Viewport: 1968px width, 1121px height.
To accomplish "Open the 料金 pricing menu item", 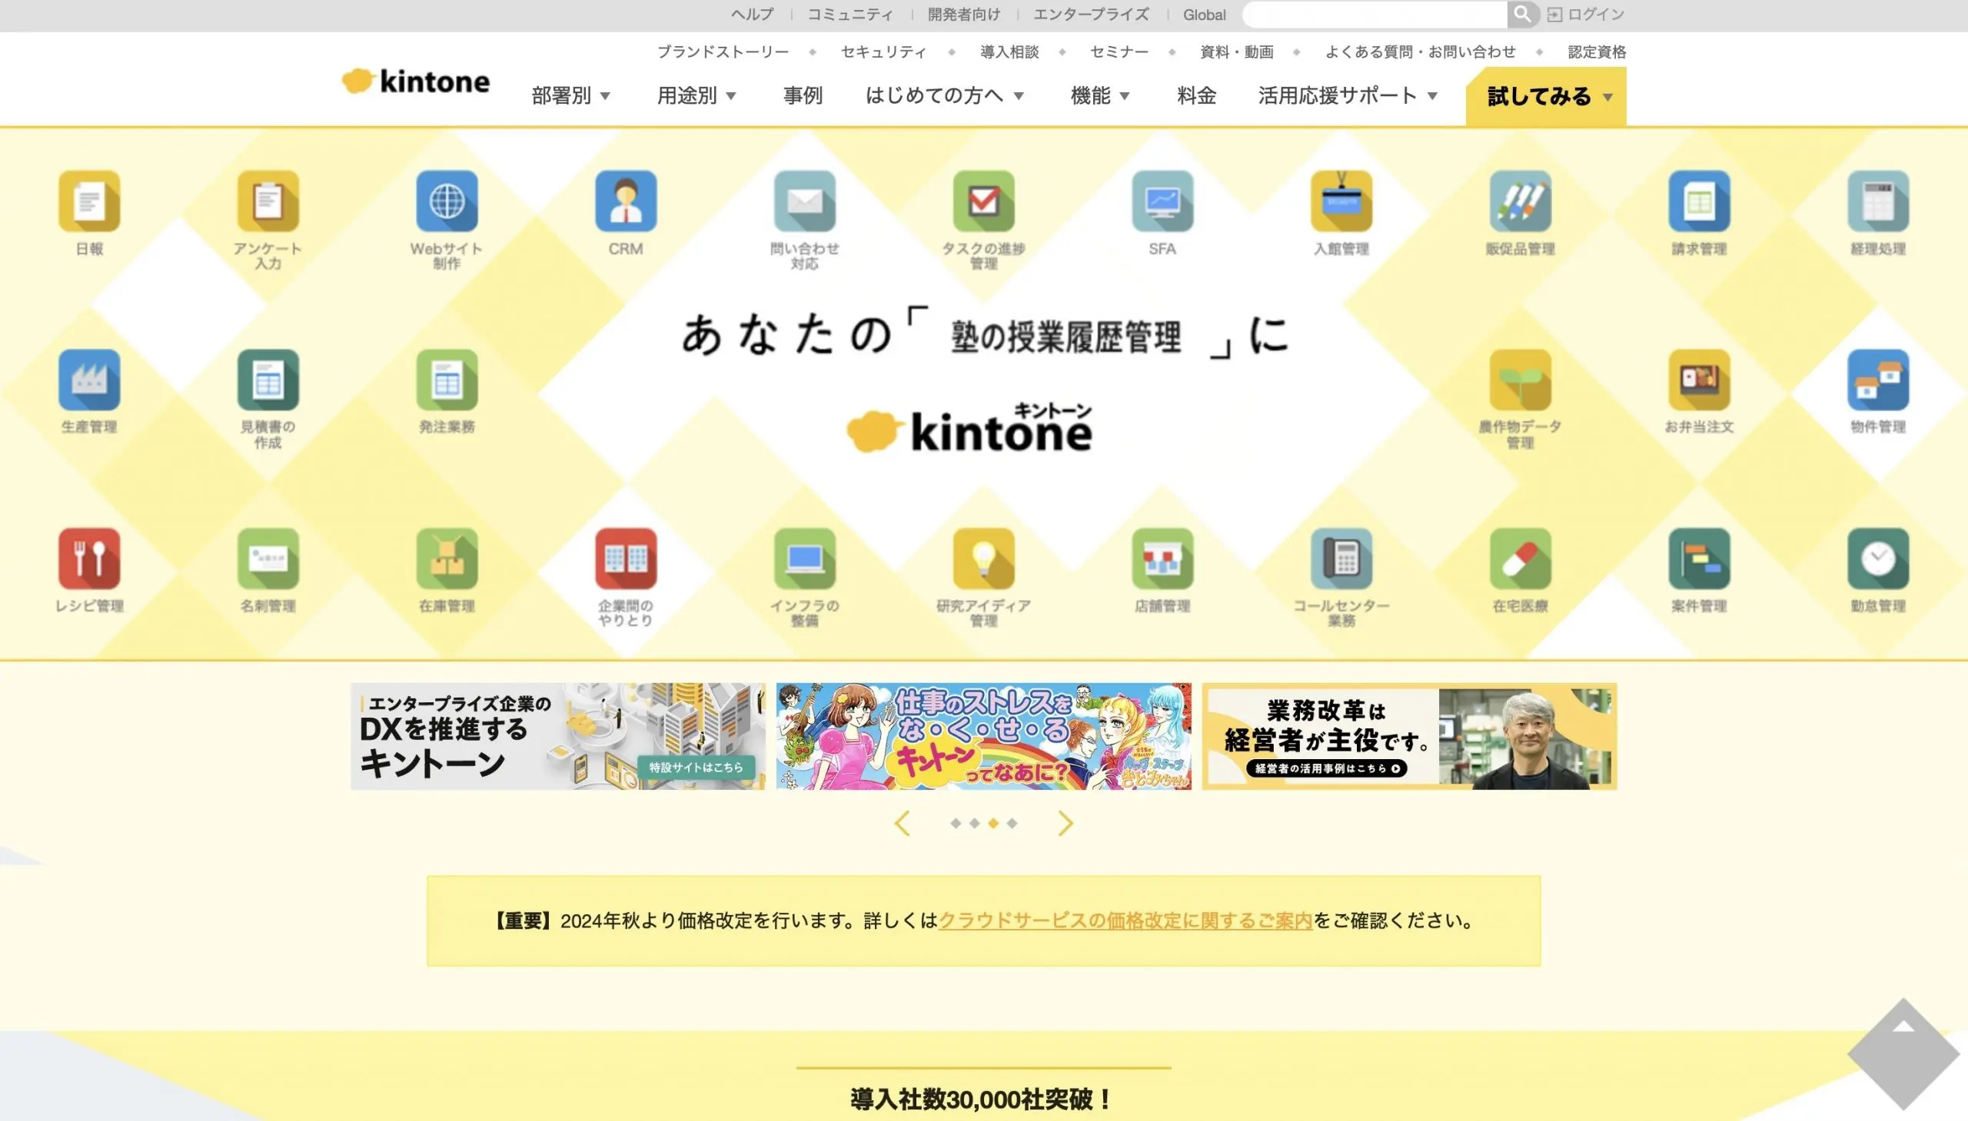I will [1196, 95].
